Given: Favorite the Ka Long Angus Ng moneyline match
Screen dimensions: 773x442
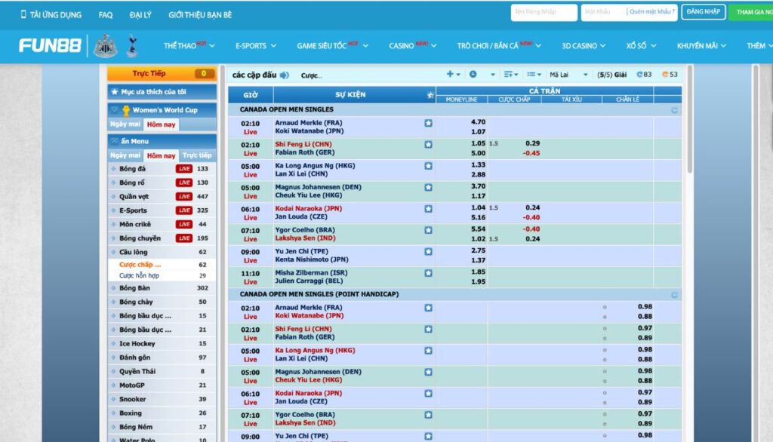Looking at the screenshot, I should [429, 166].
